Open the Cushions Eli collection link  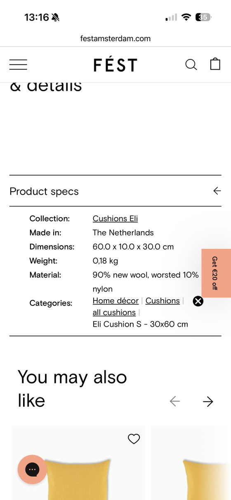[x=115, y=218]
